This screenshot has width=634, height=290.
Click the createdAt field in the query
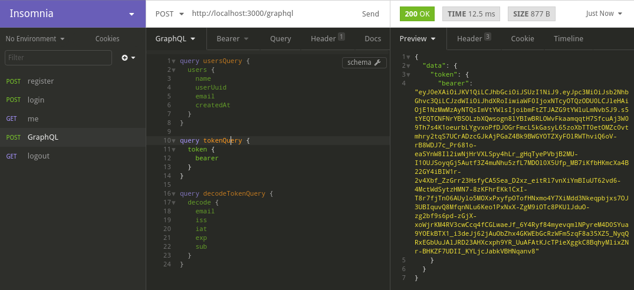(x=213, y=105)
